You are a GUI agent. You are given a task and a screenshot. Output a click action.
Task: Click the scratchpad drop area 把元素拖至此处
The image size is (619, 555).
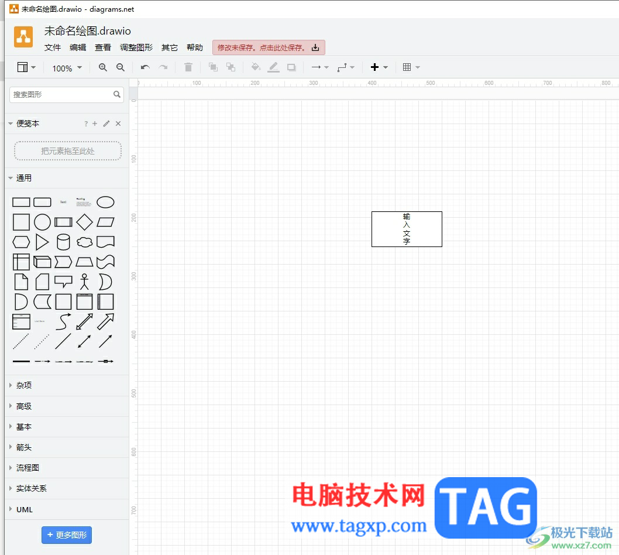click(67, 151)
